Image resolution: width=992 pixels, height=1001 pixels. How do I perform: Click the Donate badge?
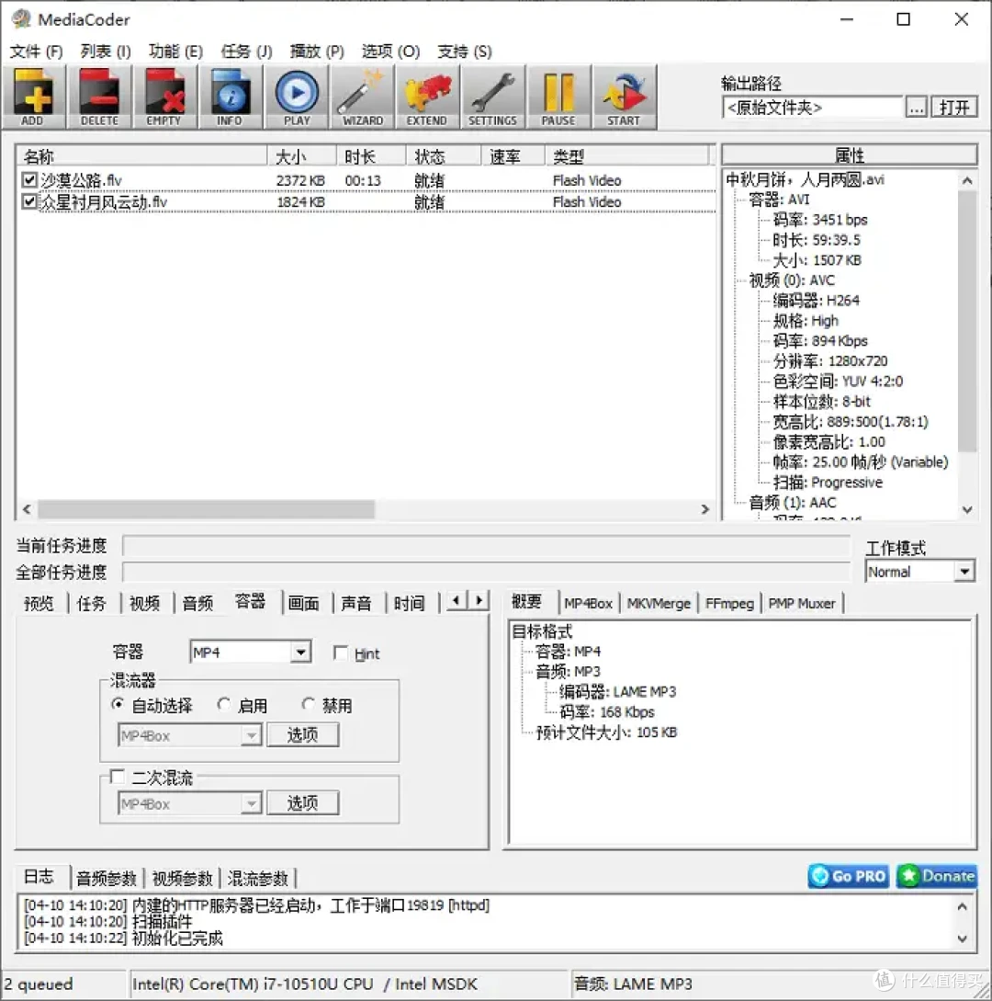(937, 876)
